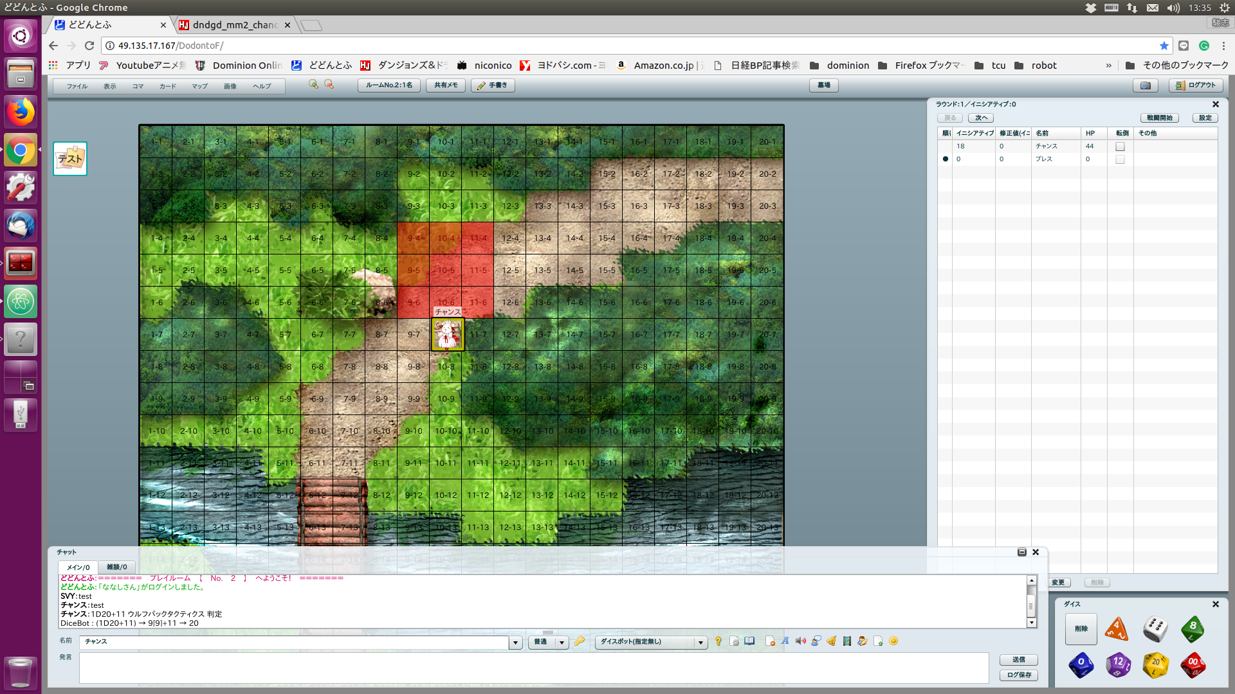
Task: Click the speaker sound icon in chat toolbar
Action: coord(800,641)
